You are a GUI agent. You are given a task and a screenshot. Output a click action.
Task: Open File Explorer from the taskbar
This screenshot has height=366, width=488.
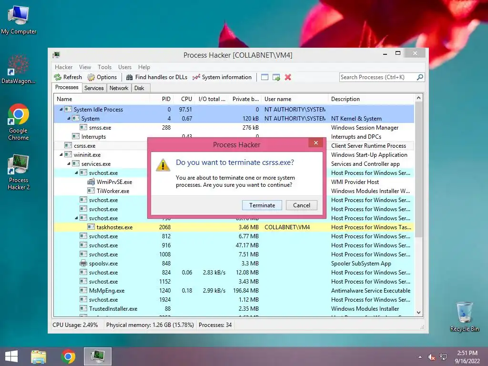tap(39, 356)
